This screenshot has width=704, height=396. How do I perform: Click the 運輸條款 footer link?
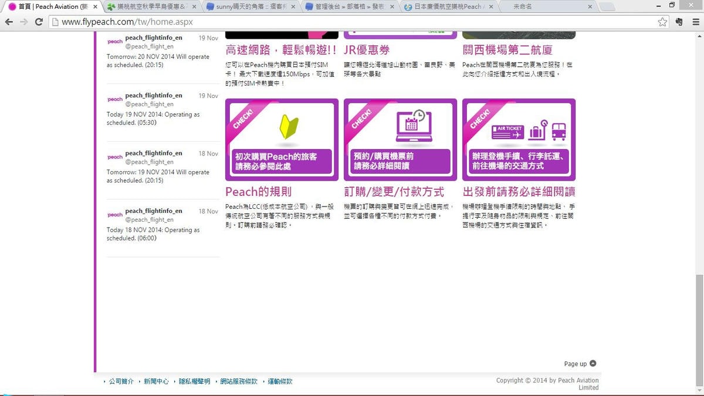pos(280,381)
